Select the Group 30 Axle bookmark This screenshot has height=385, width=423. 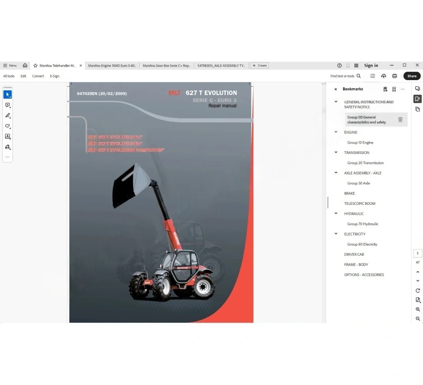coord(358,183)
